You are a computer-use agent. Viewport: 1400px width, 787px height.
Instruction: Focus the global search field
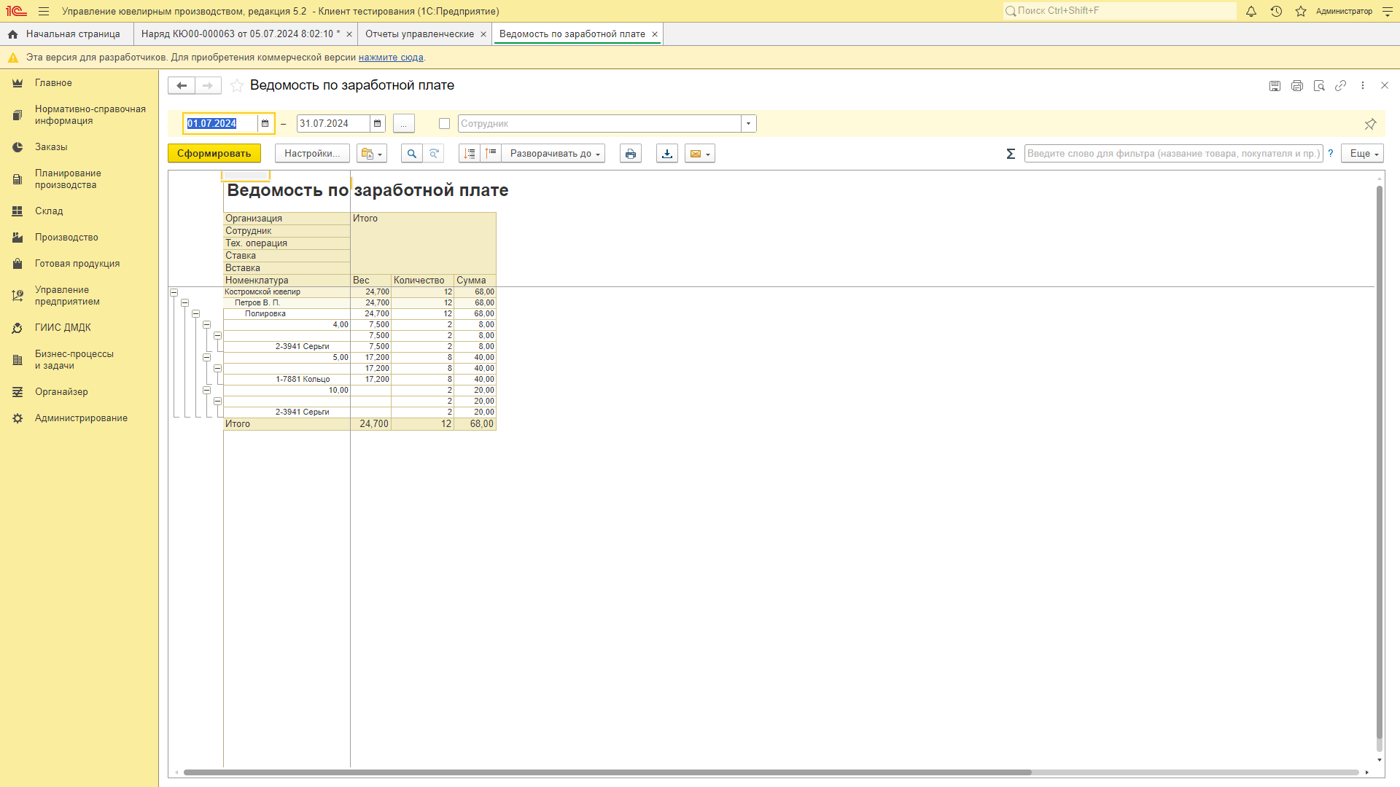(x=1119, y=11)
